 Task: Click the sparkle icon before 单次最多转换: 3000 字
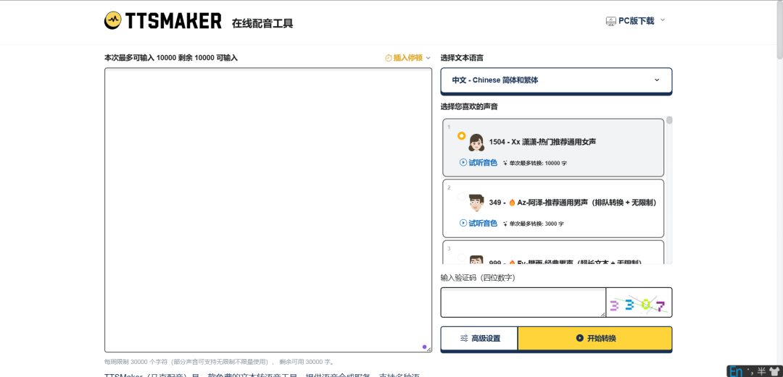505,224
